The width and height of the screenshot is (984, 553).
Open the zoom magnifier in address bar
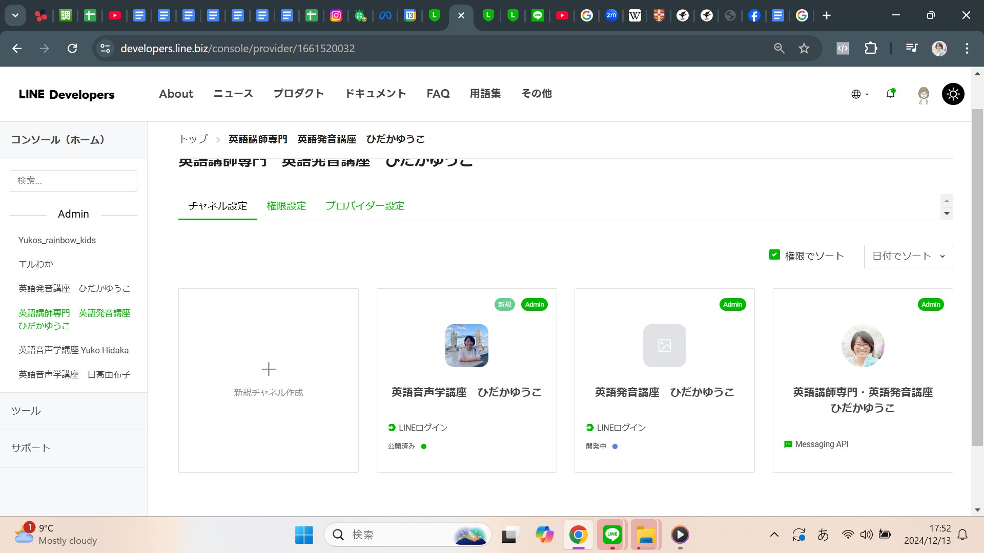pyautogui.click(x=779, y=48)
